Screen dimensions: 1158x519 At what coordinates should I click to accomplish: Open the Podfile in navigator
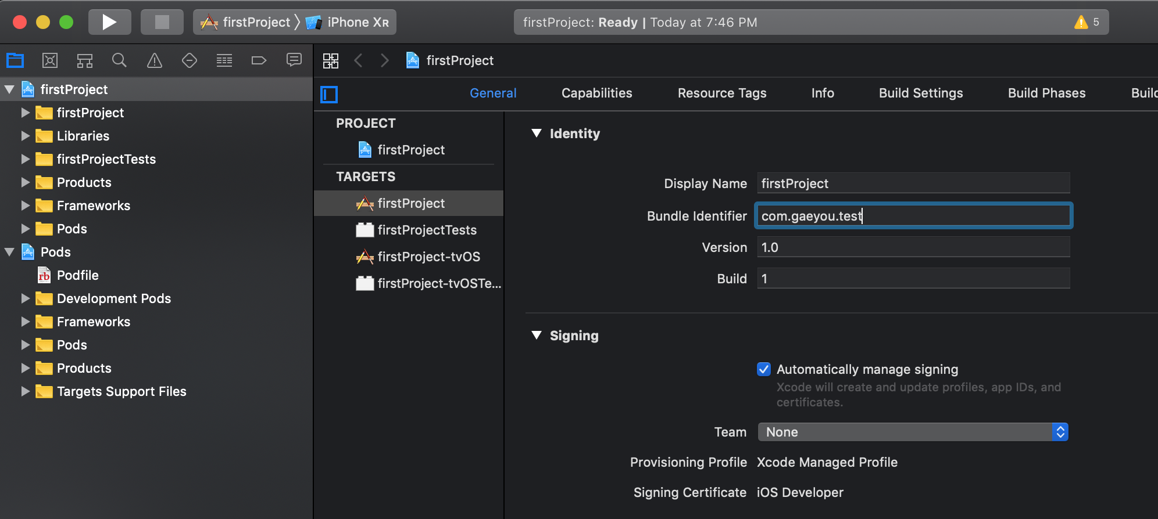click(x=77, y=275)
